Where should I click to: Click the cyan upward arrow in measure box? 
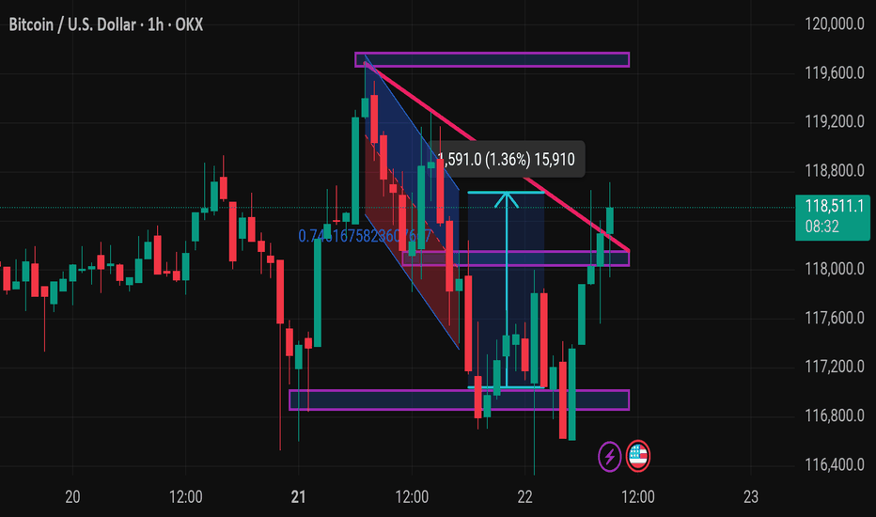pyautogui.click(x=507, y=290)
